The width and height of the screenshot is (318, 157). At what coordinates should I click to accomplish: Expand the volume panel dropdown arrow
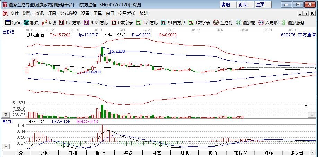point(6,115)
